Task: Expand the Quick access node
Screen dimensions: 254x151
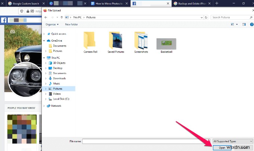Action: click(44, 34)
